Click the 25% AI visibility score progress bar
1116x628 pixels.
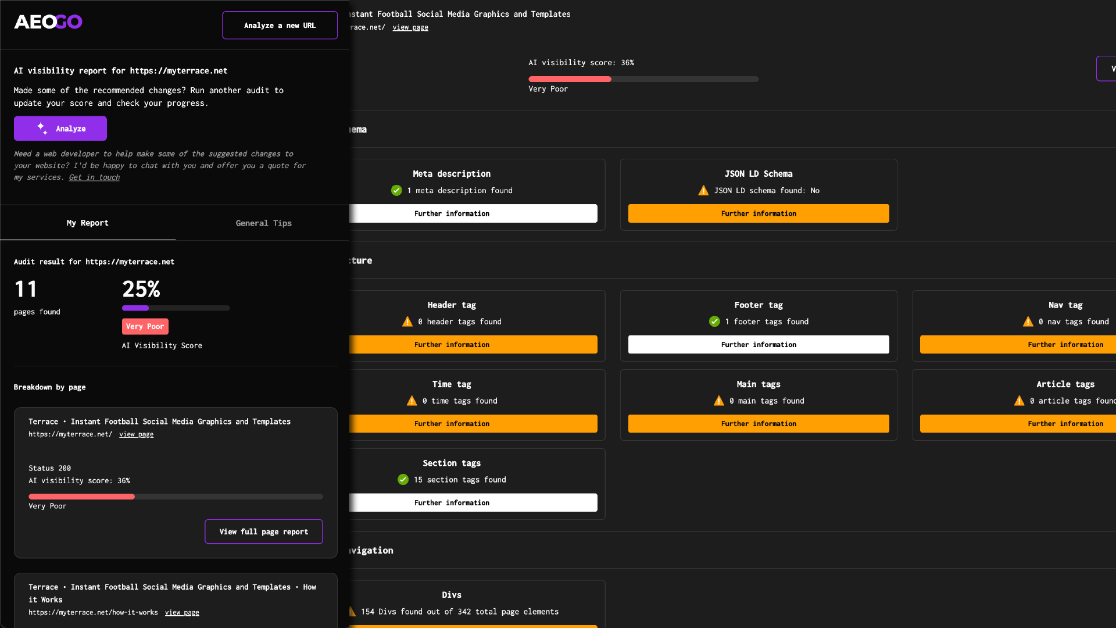176,308
